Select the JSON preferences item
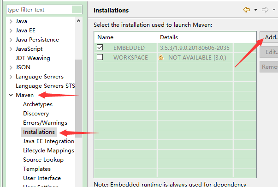278x187 pixels. [x=23, y=67]
